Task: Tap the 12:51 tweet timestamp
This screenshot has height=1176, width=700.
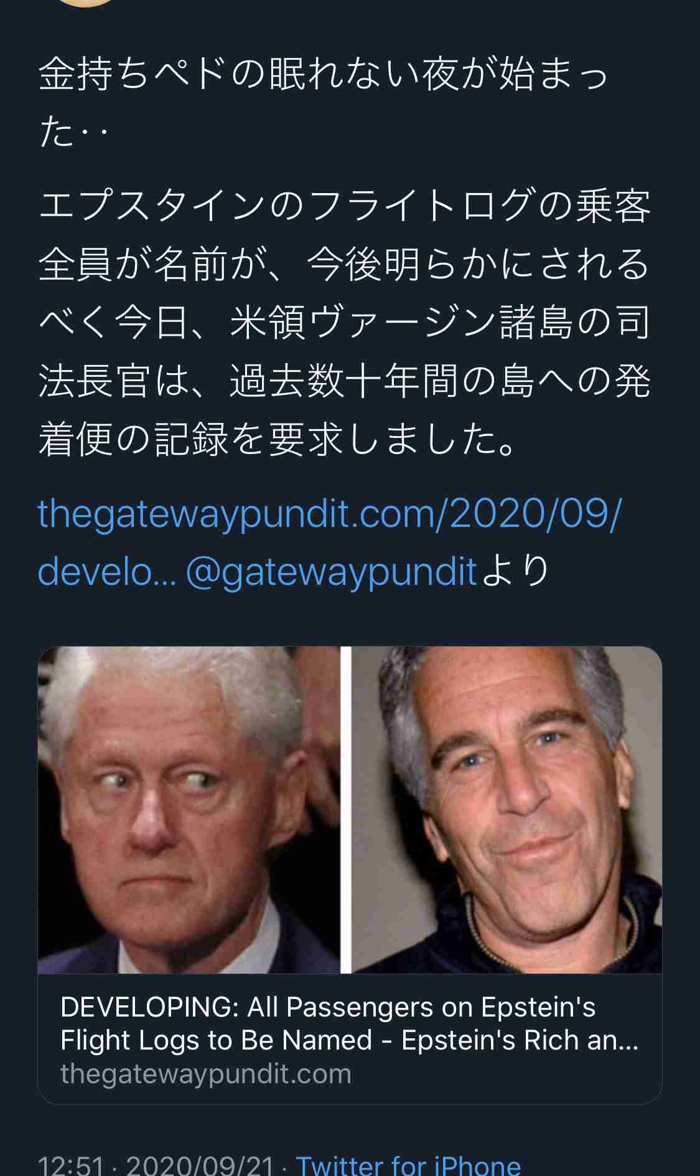Action: tap(70, 1165)
